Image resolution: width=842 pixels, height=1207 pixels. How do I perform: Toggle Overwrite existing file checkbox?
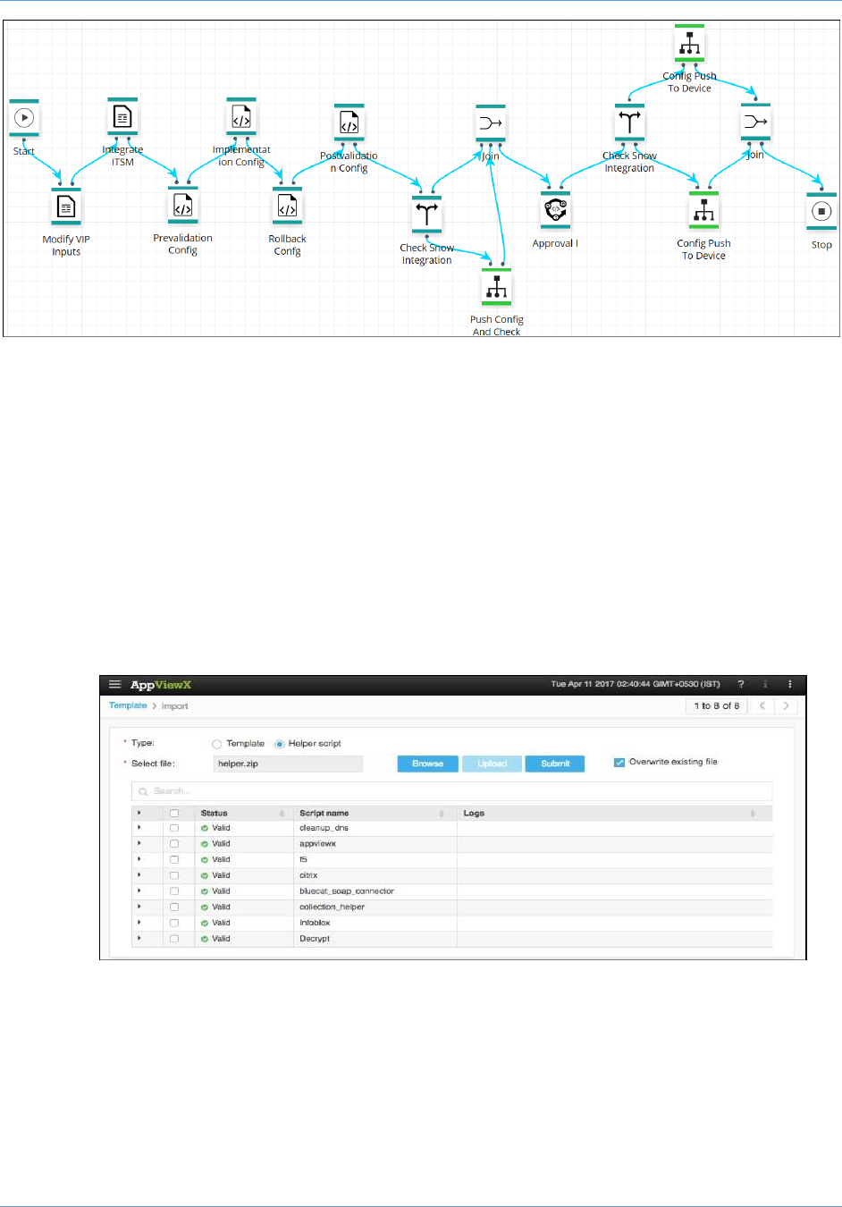619,763
